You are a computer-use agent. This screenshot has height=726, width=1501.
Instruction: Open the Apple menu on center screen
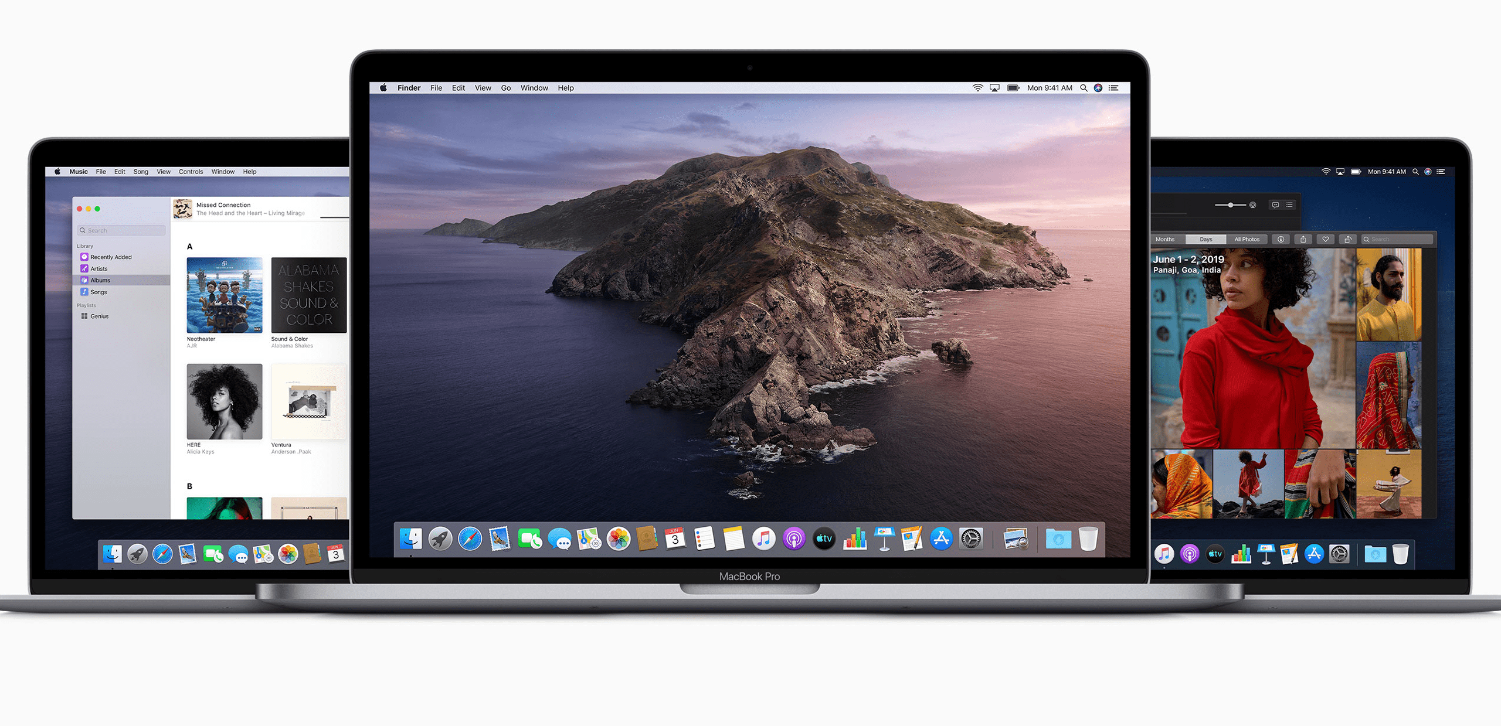[x=383, y=88]
